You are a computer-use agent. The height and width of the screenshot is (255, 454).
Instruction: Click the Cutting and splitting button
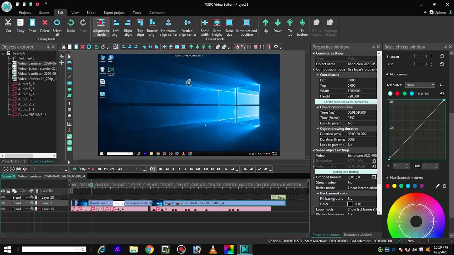point(346,171)
